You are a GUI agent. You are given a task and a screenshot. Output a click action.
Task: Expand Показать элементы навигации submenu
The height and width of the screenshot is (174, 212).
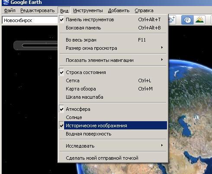point(113,60)
